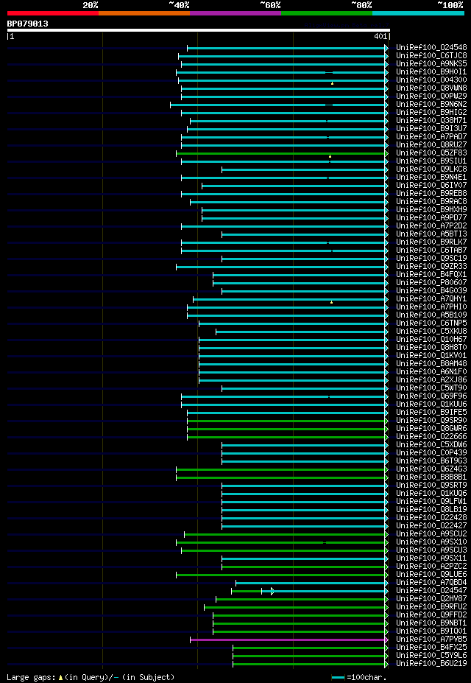Click the UniRef100_B9HXH9 label
The width and height of the screenshot is (471, 683).
point(431,210)
